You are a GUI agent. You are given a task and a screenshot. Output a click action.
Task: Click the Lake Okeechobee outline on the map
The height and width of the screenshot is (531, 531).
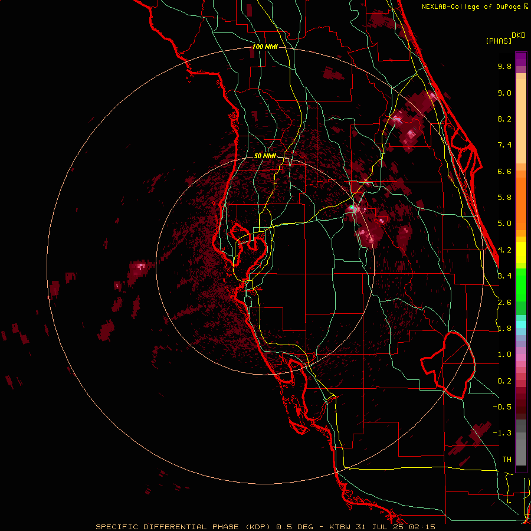448,365
